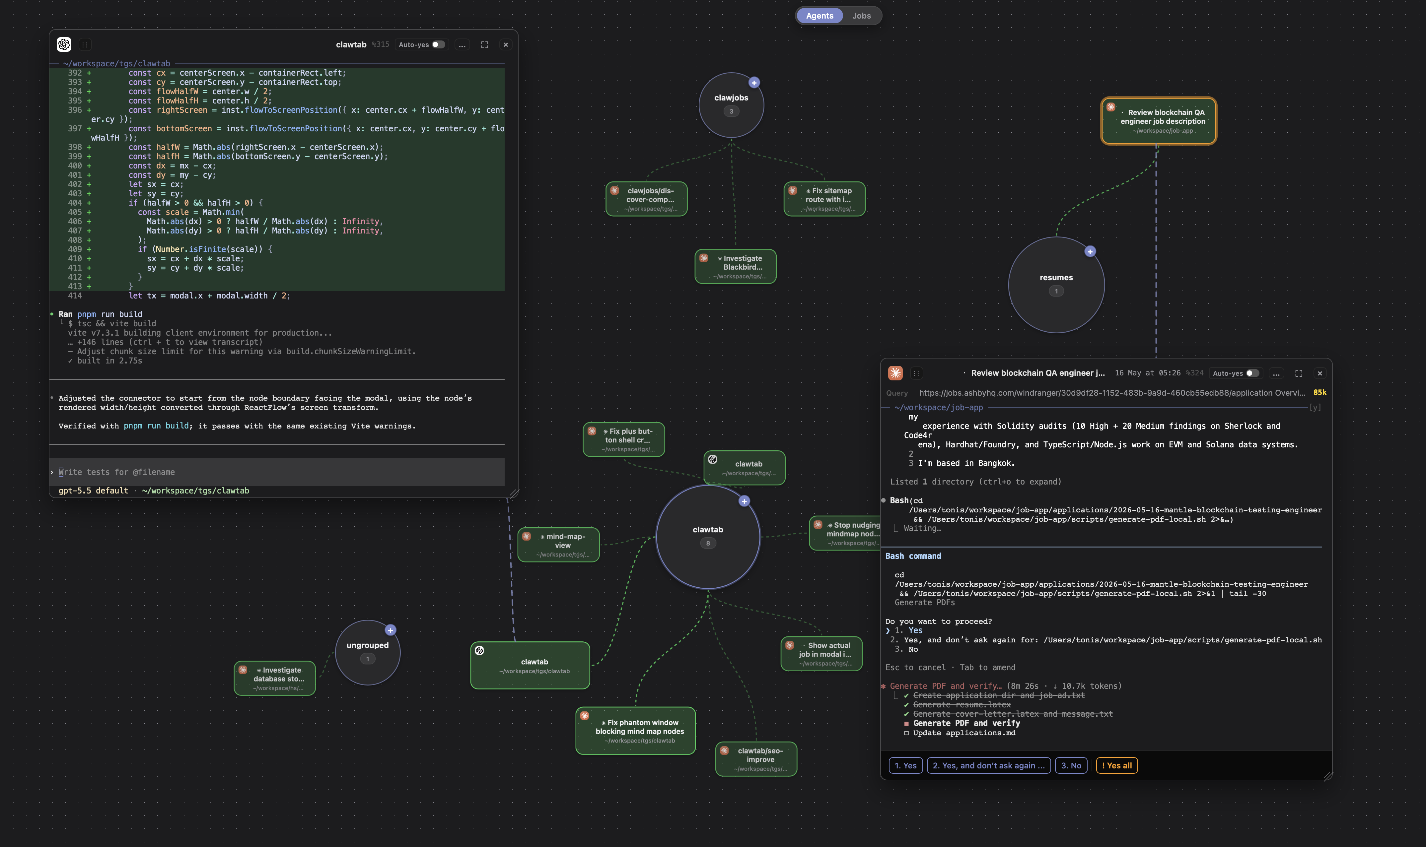Image resolution: width=1426 pixels, height=847 pixels.
Task: Click 'gpt-5.5 default' model status text
Action: coord(93,491)
